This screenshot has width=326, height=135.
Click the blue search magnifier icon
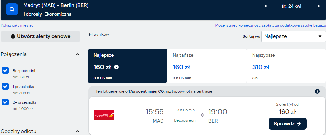(x=12, y=9)
